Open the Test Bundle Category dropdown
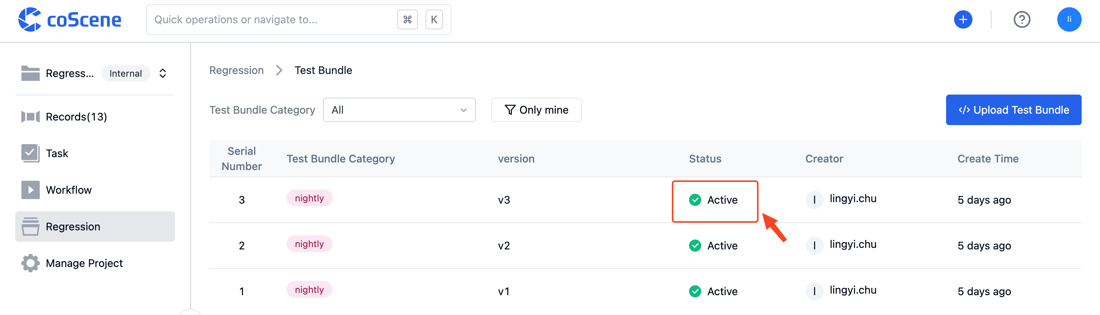1100x315 pixels. click(399, 110)
